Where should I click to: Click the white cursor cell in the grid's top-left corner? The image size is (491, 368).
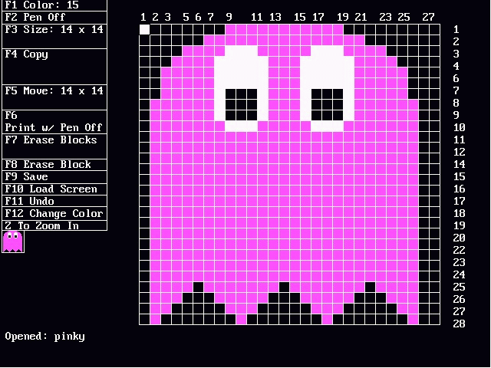pyautogui.click(x=145, y=29)
